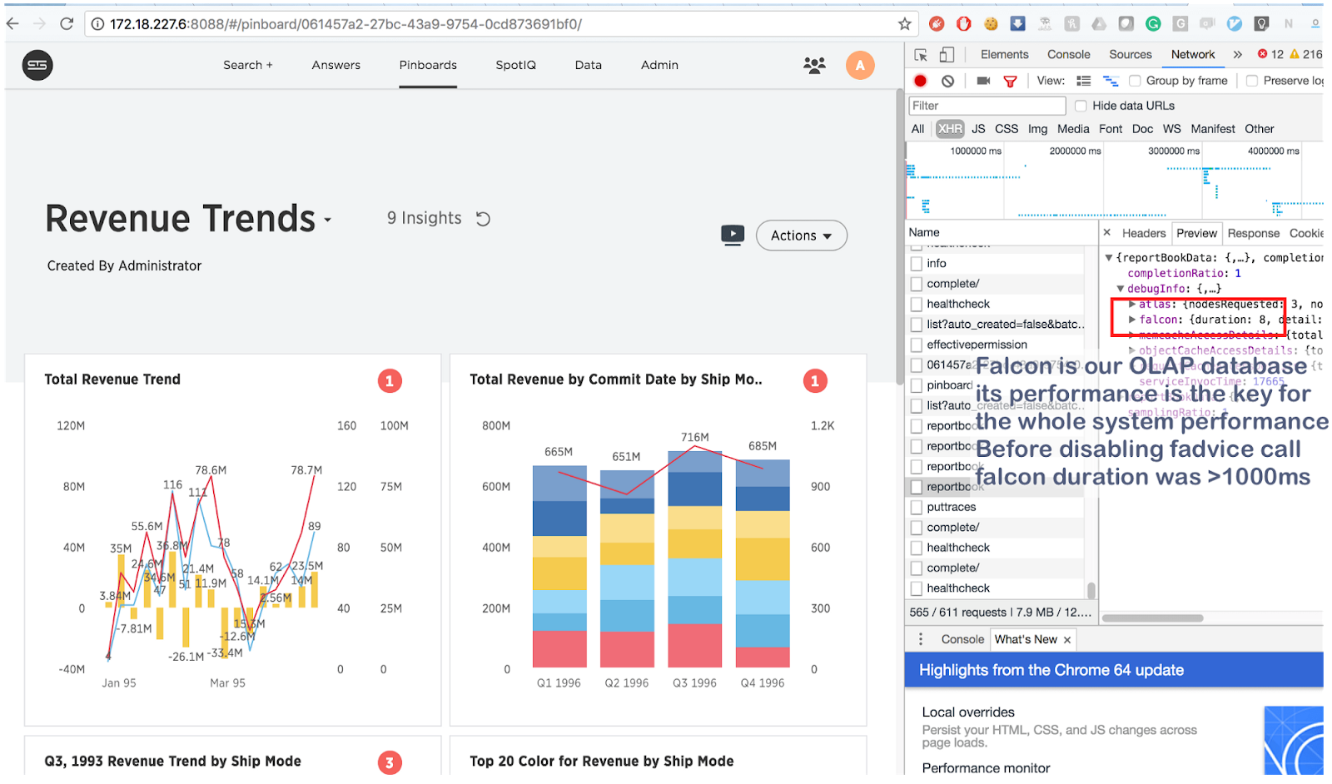Switch to the Console DevTools tab

1068,54
